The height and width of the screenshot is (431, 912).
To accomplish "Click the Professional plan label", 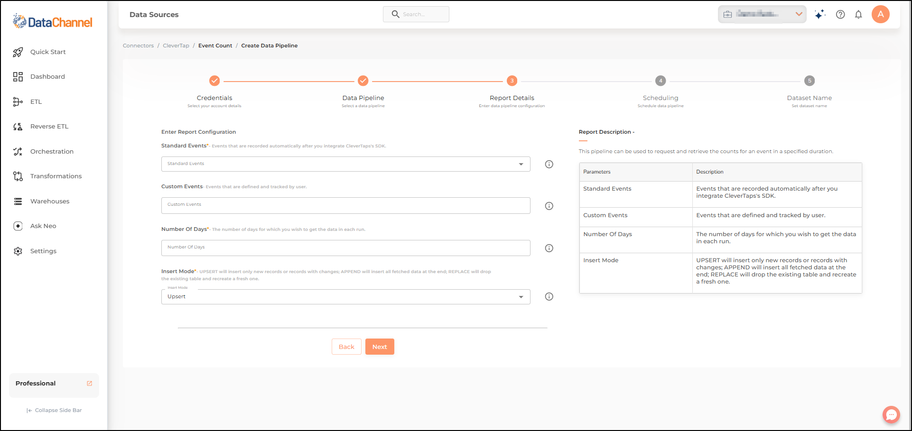I will [x=36, y=384].
